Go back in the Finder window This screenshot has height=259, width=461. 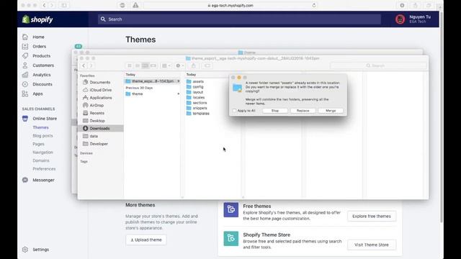point(84,65)
